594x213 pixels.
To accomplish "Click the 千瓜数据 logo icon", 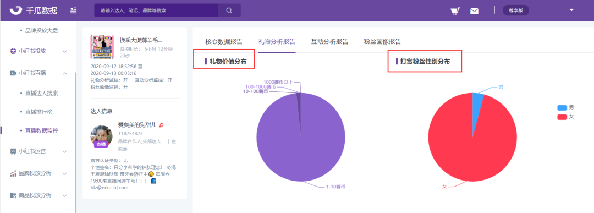I will (x=16, y=10).
